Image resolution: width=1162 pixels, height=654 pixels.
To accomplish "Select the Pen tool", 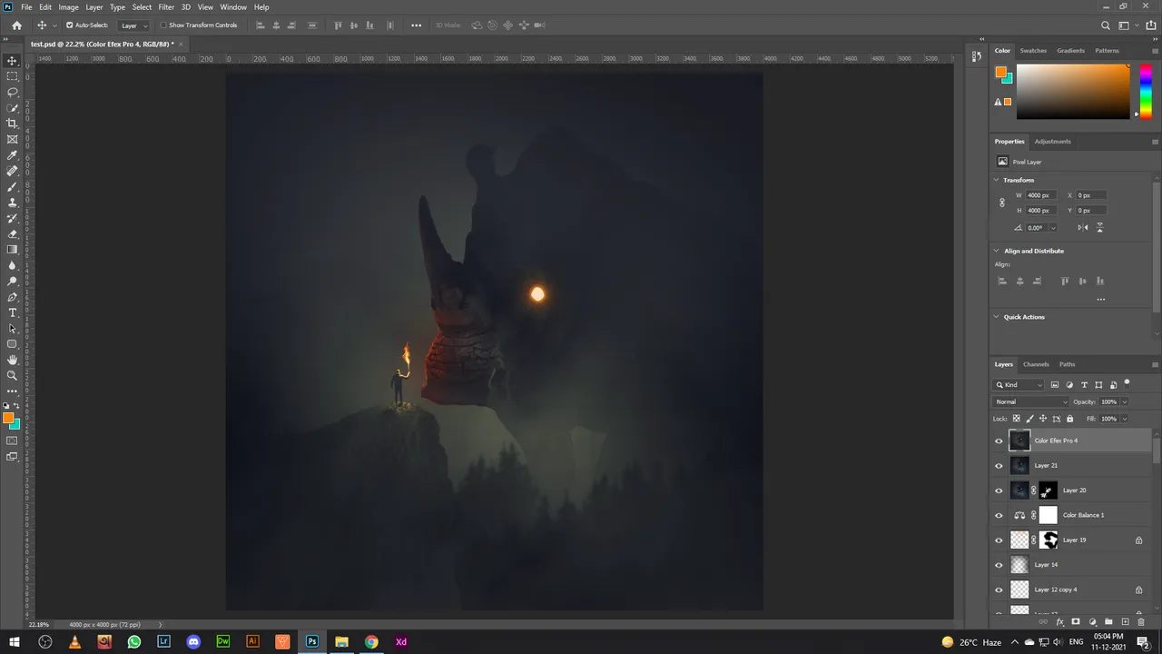I will pyautogui.click(x=12, y=297).
